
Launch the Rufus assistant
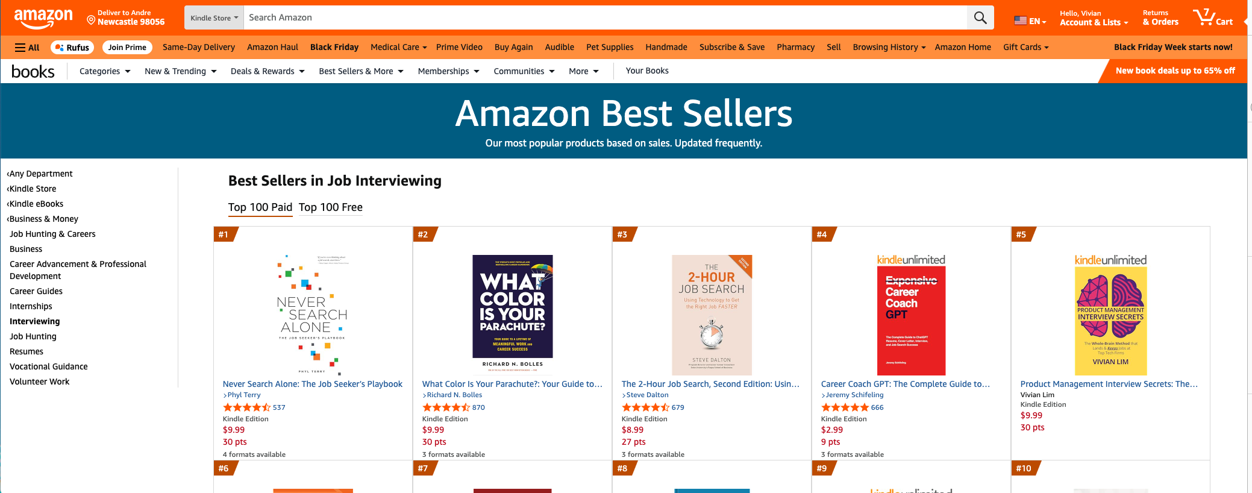click(x=72, y=47)
